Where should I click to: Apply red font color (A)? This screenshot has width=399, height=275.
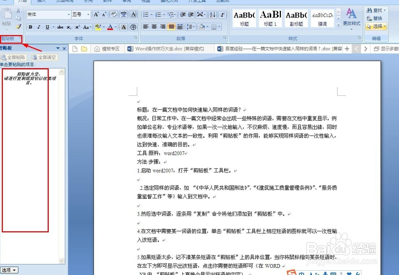(110, 27)
